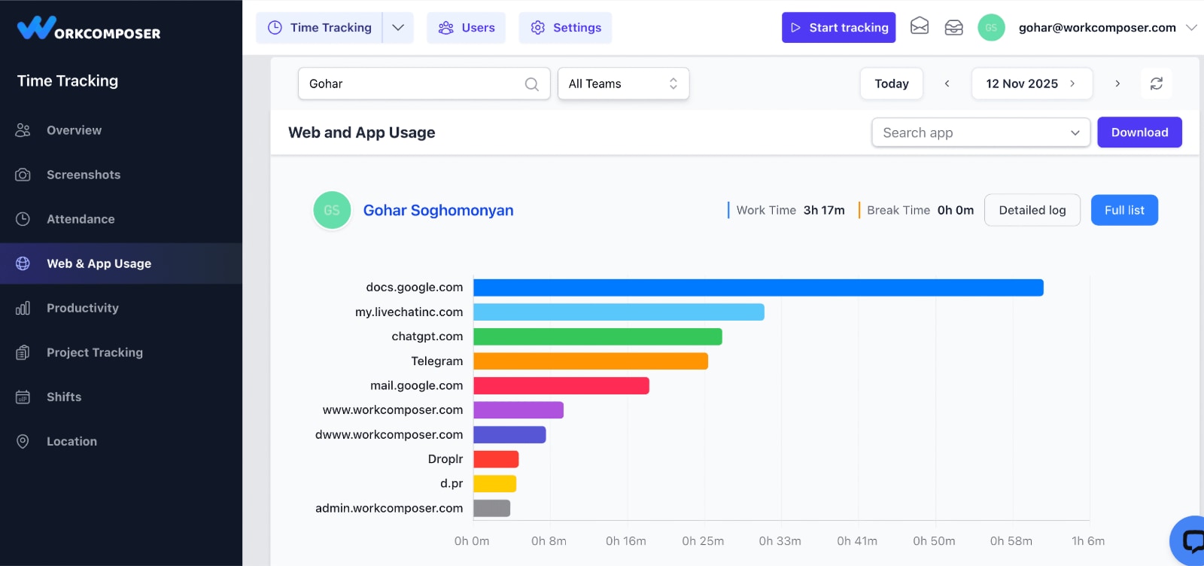
Task: Expand the Time Tracking dropdown arrow
Action: [398, 28]
